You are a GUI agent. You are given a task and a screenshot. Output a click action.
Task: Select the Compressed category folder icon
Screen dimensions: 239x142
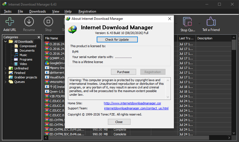point(16,46)
